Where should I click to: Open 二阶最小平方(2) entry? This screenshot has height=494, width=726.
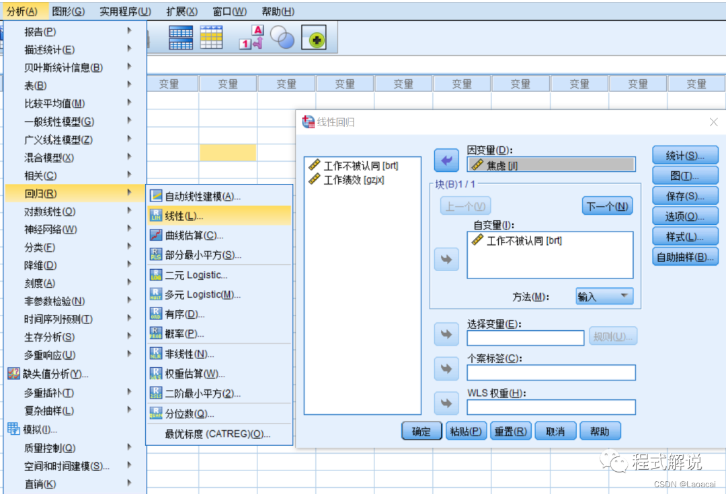point(219,394)
